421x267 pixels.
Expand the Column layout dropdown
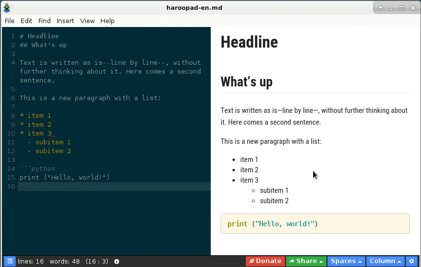pyautogui.click(x=385, y=261)
